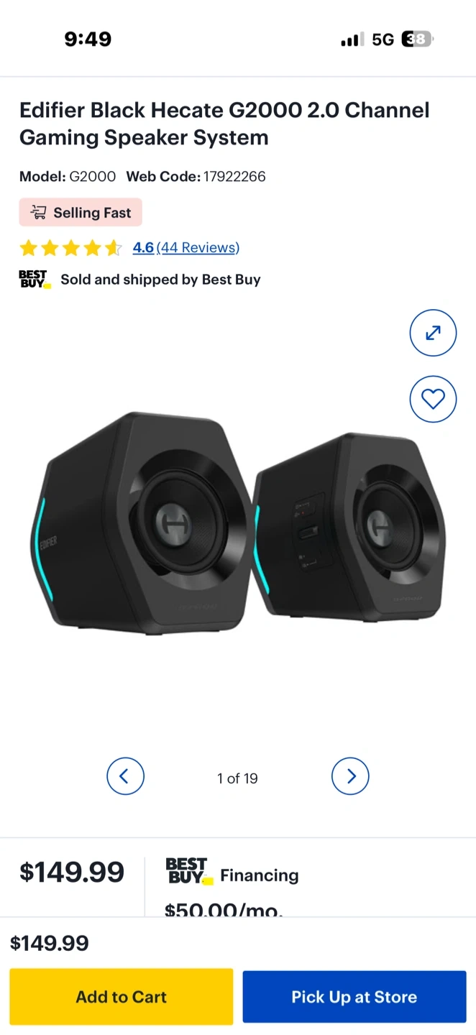Image resolution: width=476 pixels, height=1035 pixels.
Task: Tap the shopping cart icon in Selling Fast badge
Action: coord(38,212)
